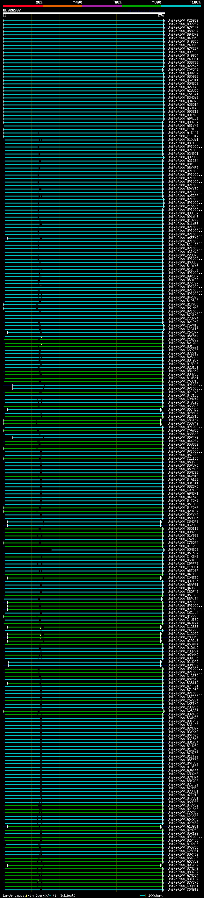The image size is (204, 898).
Task: Click the query name BB926207
Action: click(12, 11)
